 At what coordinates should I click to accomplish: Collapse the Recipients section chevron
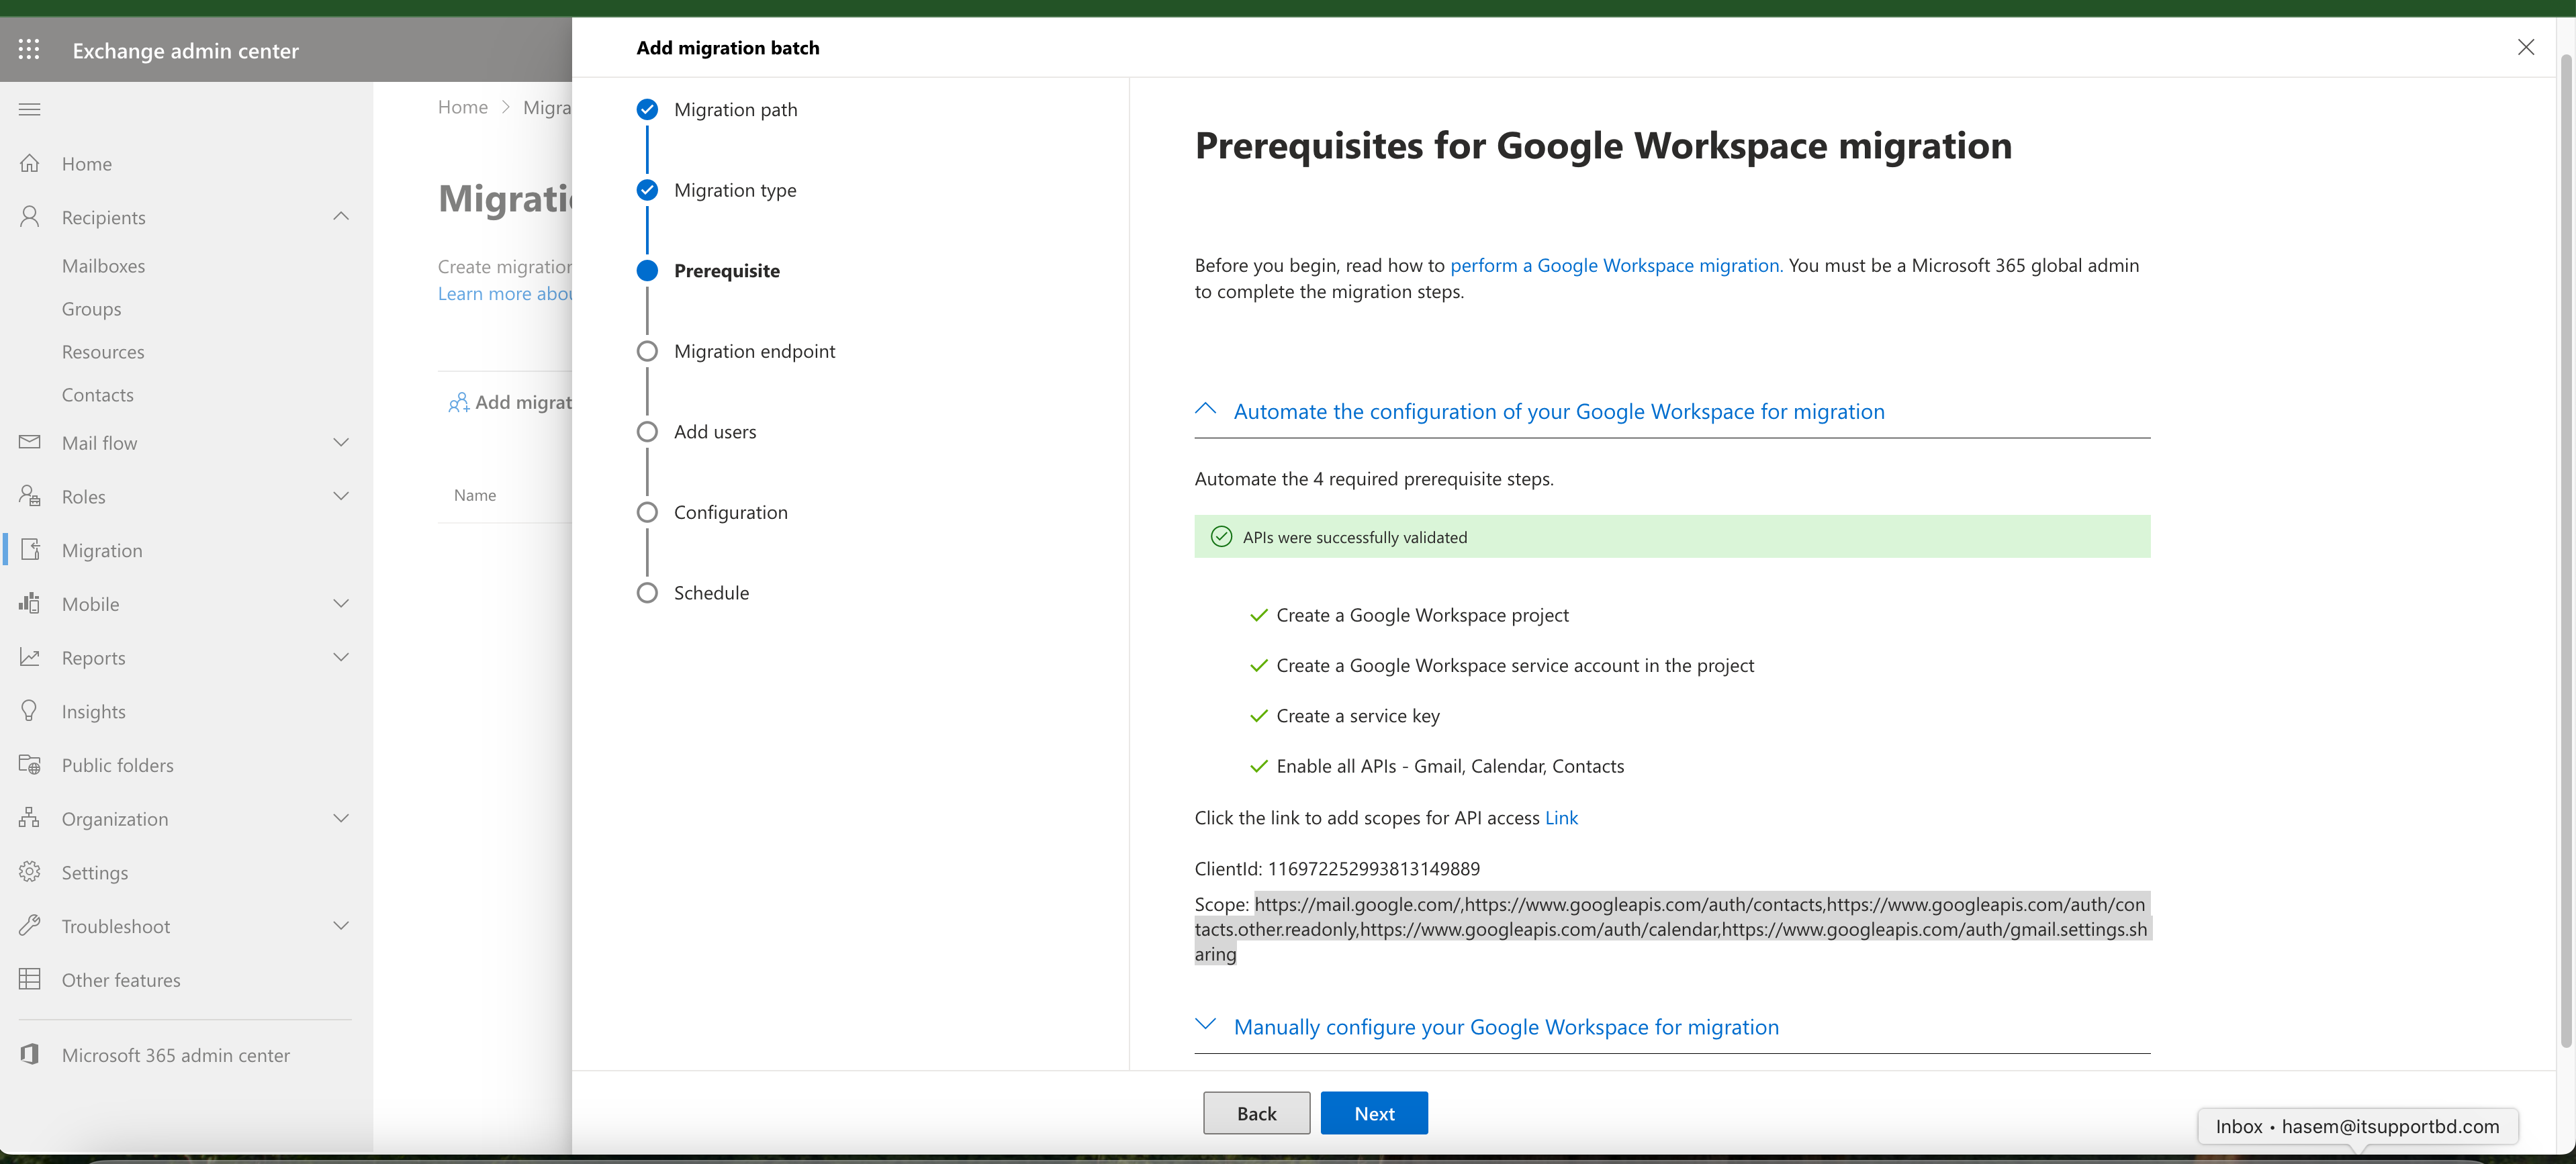(341, 216)
